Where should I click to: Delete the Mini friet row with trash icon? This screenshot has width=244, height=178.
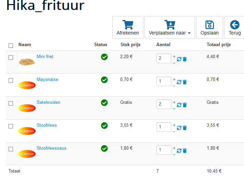(185, 59)
